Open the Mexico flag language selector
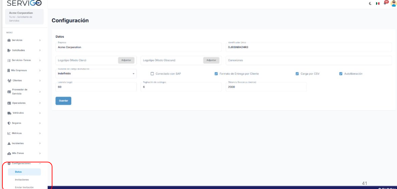This screenshot has width=397, height=189. [x=378, y=3]
